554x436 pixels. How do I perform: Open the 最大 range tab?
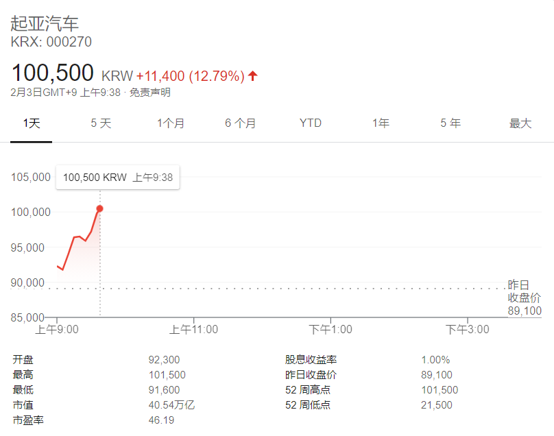click(x=520, y=123)
